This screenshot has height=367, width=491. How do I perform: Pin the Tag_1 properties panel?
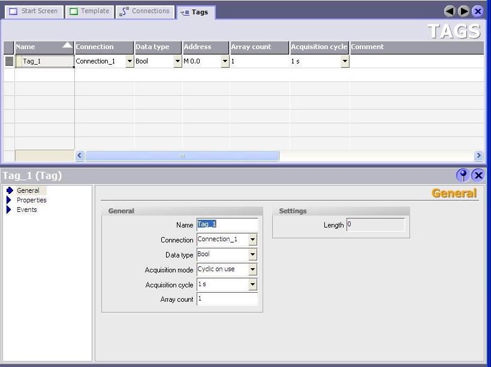click(x=463, y=175)
